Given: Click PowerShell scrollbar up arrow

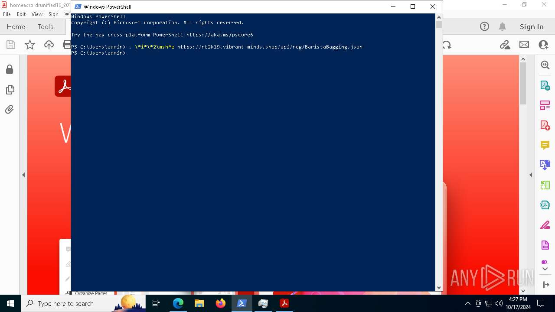Looking at the screenshot, I should [x=439, y=17].
